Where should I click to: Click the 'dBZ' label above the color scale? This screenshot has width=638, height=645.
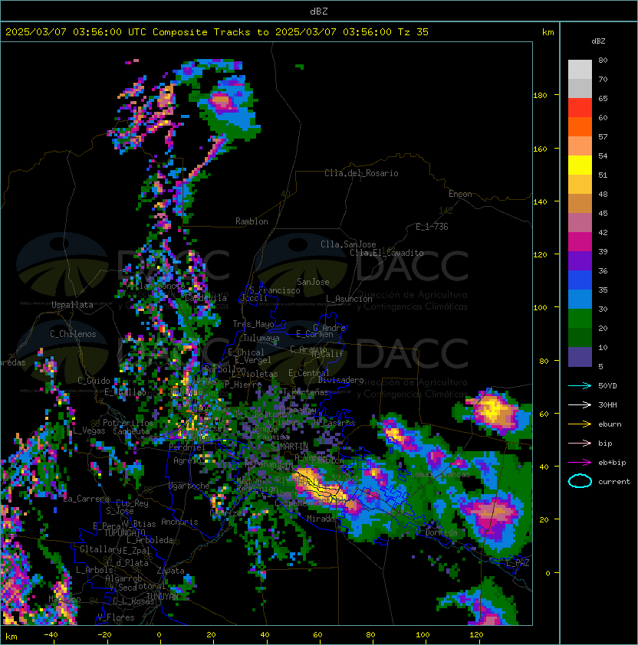point(598,41)
